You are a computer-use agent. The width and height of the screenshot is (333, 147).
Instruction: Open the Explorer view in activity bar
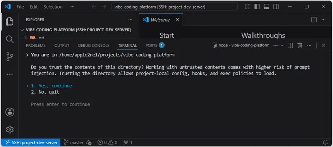point(10,22)
